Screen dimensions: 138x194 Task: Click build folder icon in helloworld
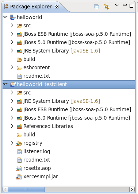point(19,59)
